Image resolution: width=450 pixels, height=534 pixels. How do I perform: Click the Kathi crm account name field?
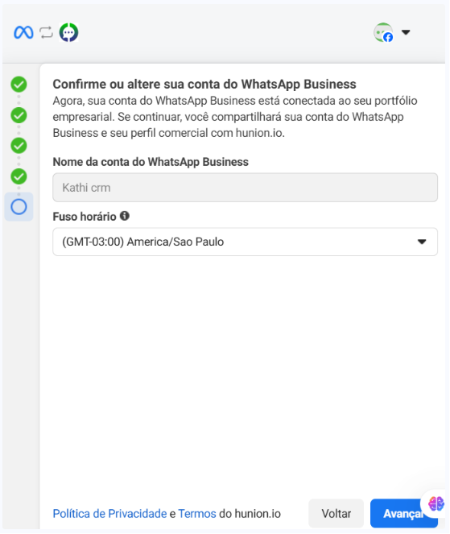pos(245,188)
